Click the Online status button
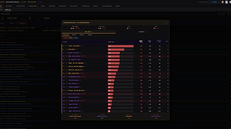The image size is (231, 129). (x=214, y=2)
